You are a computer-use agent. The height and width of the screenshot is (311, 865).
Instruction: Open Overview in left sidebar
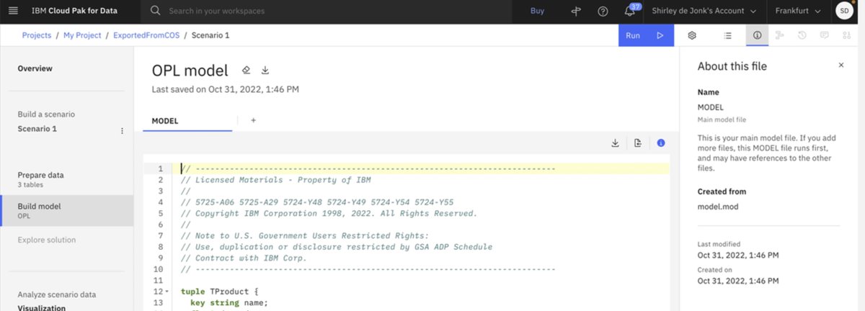(x=35, y=68)
